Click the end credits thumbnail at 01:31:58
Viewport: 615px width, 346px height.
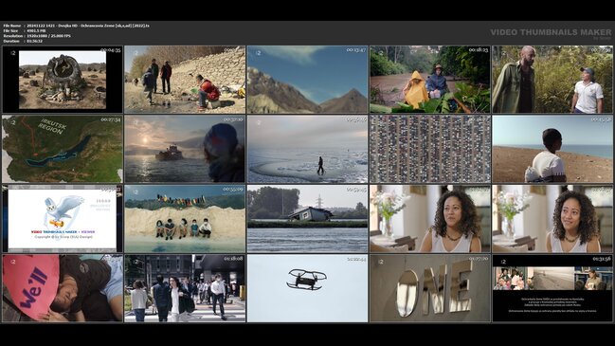click(x=552, y=288)
